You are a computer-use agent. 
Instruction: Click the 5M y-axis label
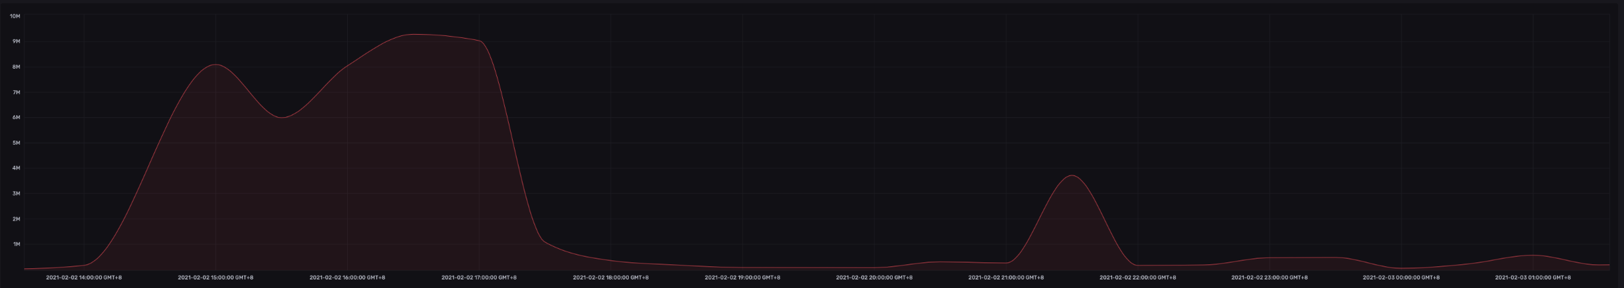tap(16, 143)
